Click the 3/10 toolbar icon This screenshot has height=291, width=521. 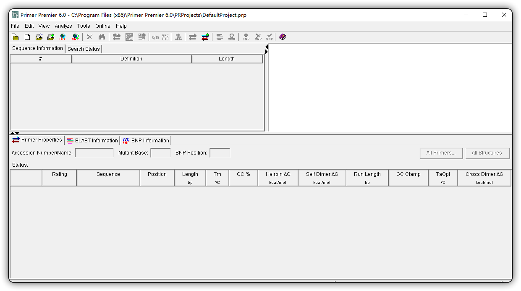tap(155, 37)
